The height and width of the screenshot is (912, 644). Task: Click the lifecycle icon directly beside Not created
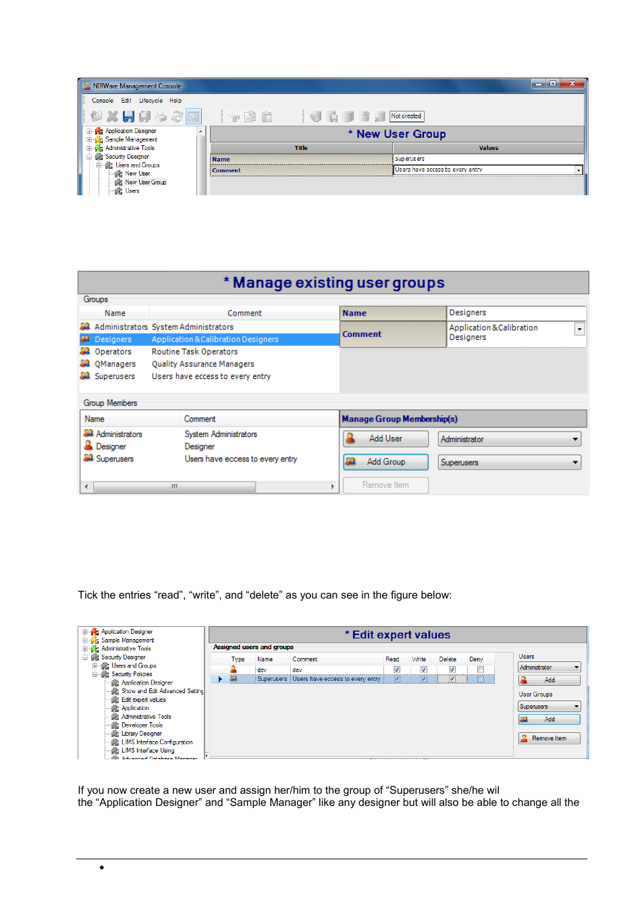tap(380, 117)
